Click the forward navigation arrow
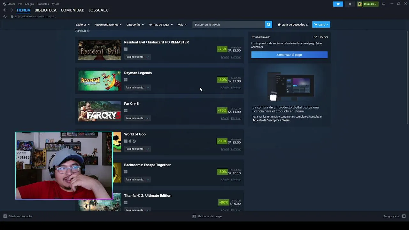 (x=12, y=10)
